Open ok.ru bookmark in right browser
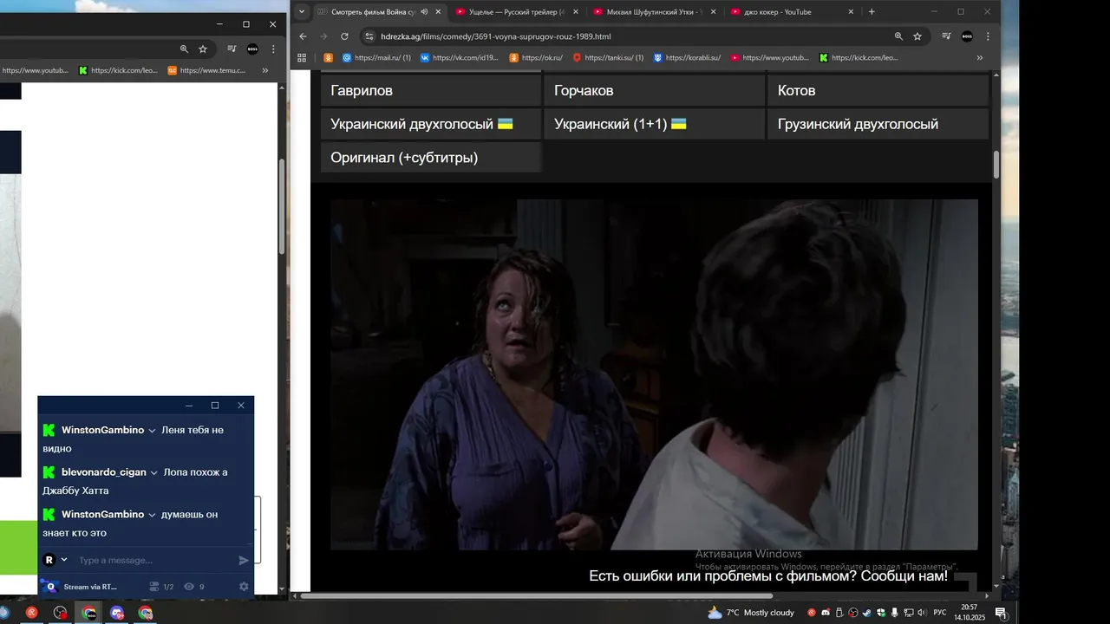Viewport: 1110px width, 624px height. 536,58
